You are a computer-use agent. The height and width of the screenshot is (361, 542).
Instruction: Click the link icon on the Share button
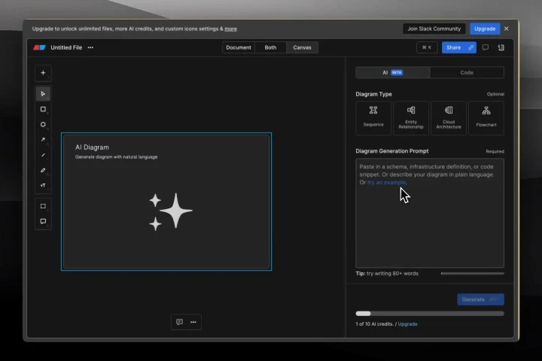pyautogui.click(x=470, y=47)
